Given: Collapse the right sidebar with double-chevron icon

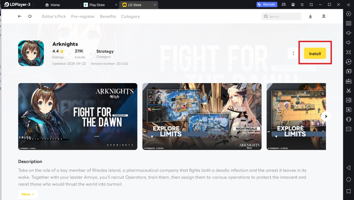Looking at the screenshot, I should click(348, 5).
